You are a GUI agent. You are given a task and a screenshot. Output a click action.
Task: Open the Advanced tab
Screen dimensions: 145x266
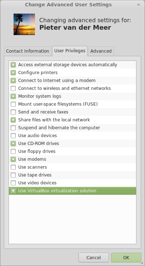pyautogui.click(x=101, y=51)
